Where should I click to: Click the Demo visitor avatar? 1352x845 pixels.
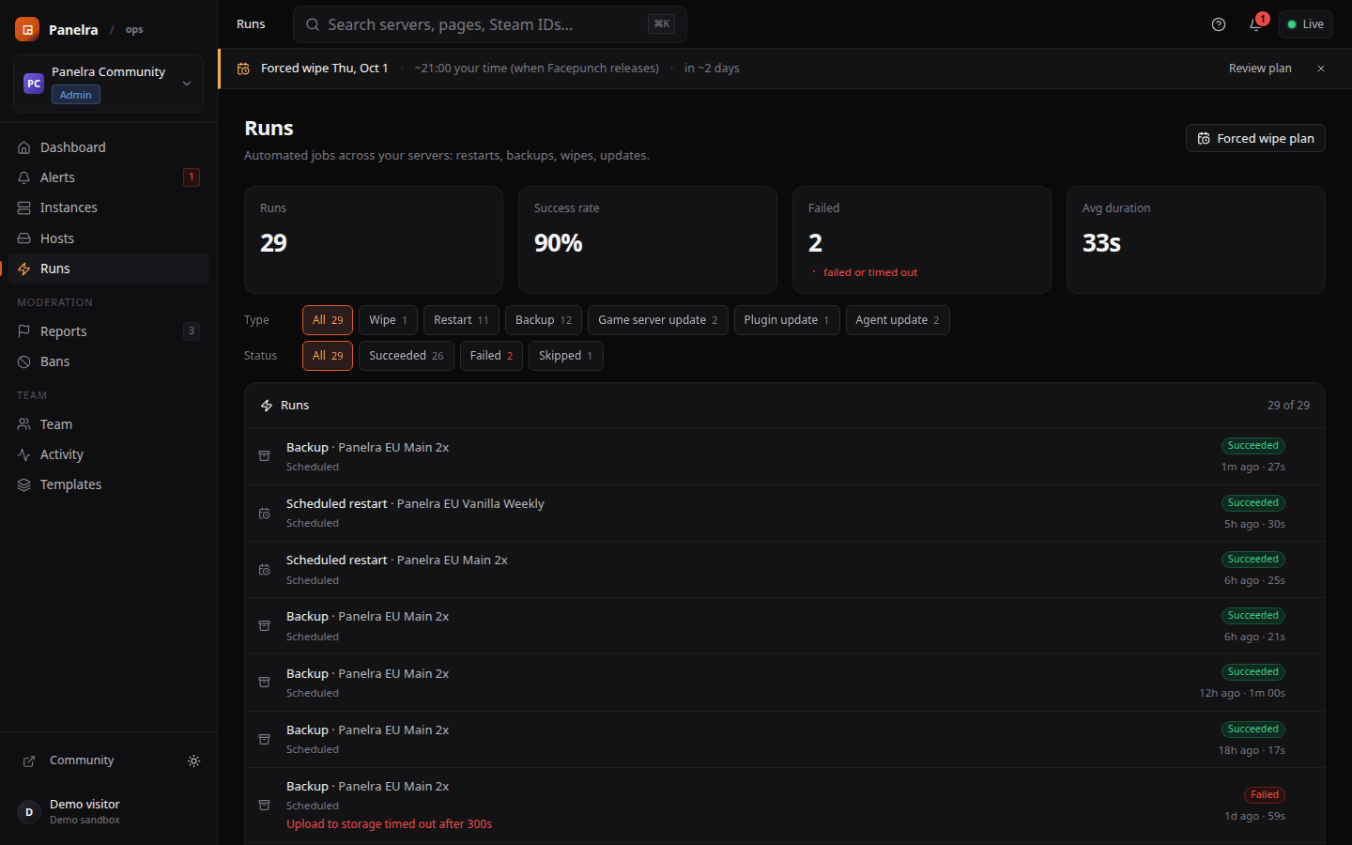[29, 812]
